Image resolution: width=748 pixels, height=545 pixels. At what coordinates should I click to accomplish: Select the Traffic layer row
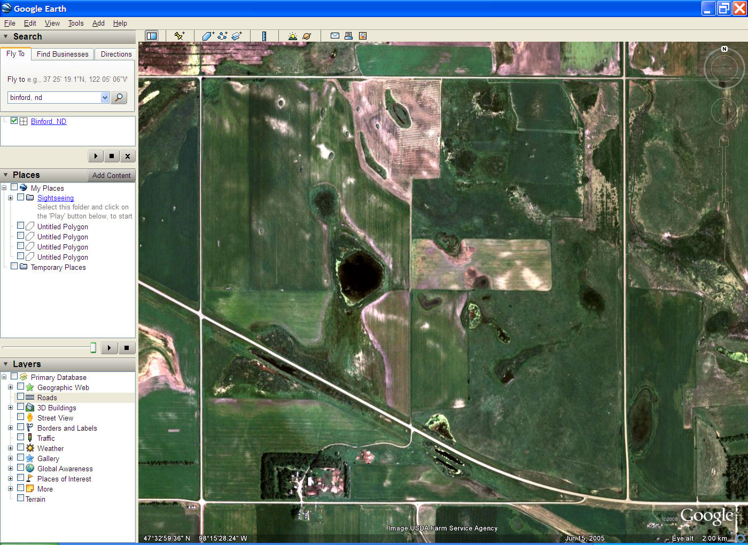[x=46, y=438]
